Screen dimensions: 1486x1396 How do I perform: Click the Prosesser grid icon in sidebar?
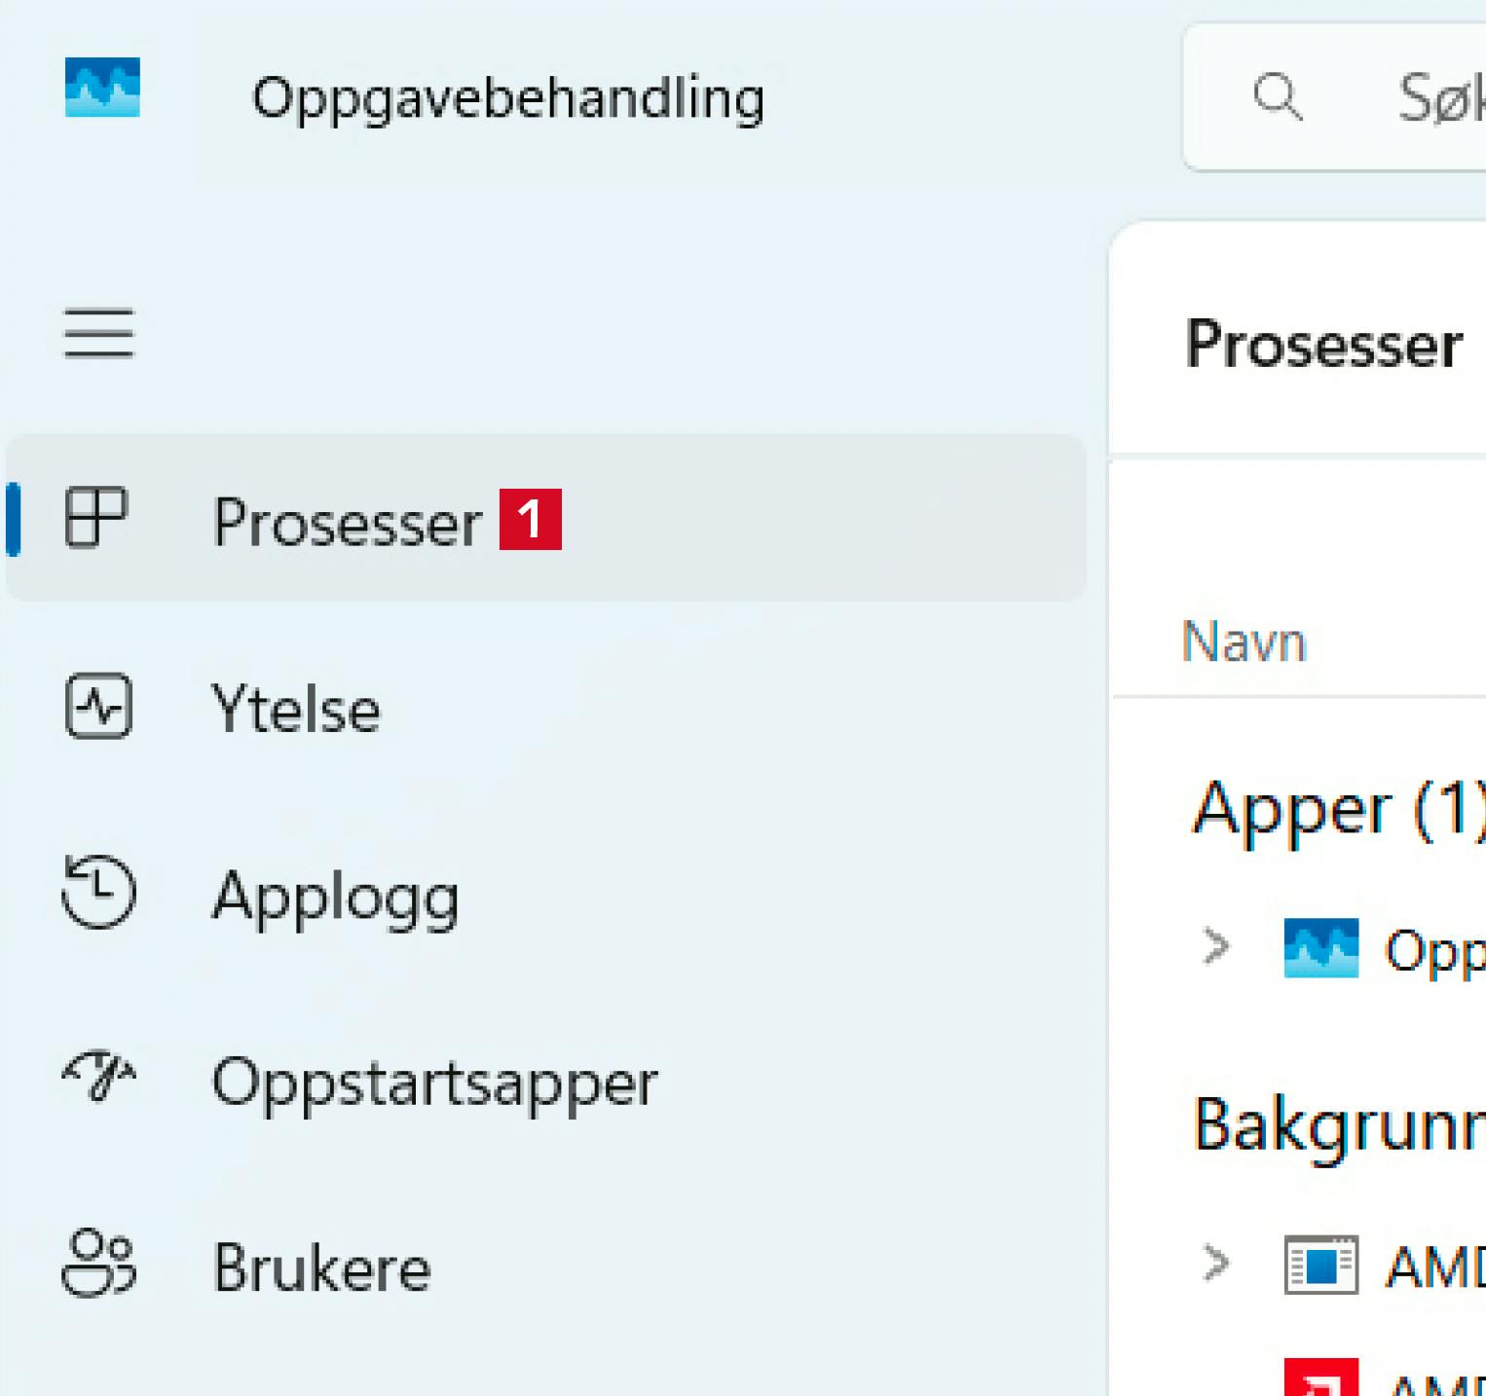pos(96,517)
